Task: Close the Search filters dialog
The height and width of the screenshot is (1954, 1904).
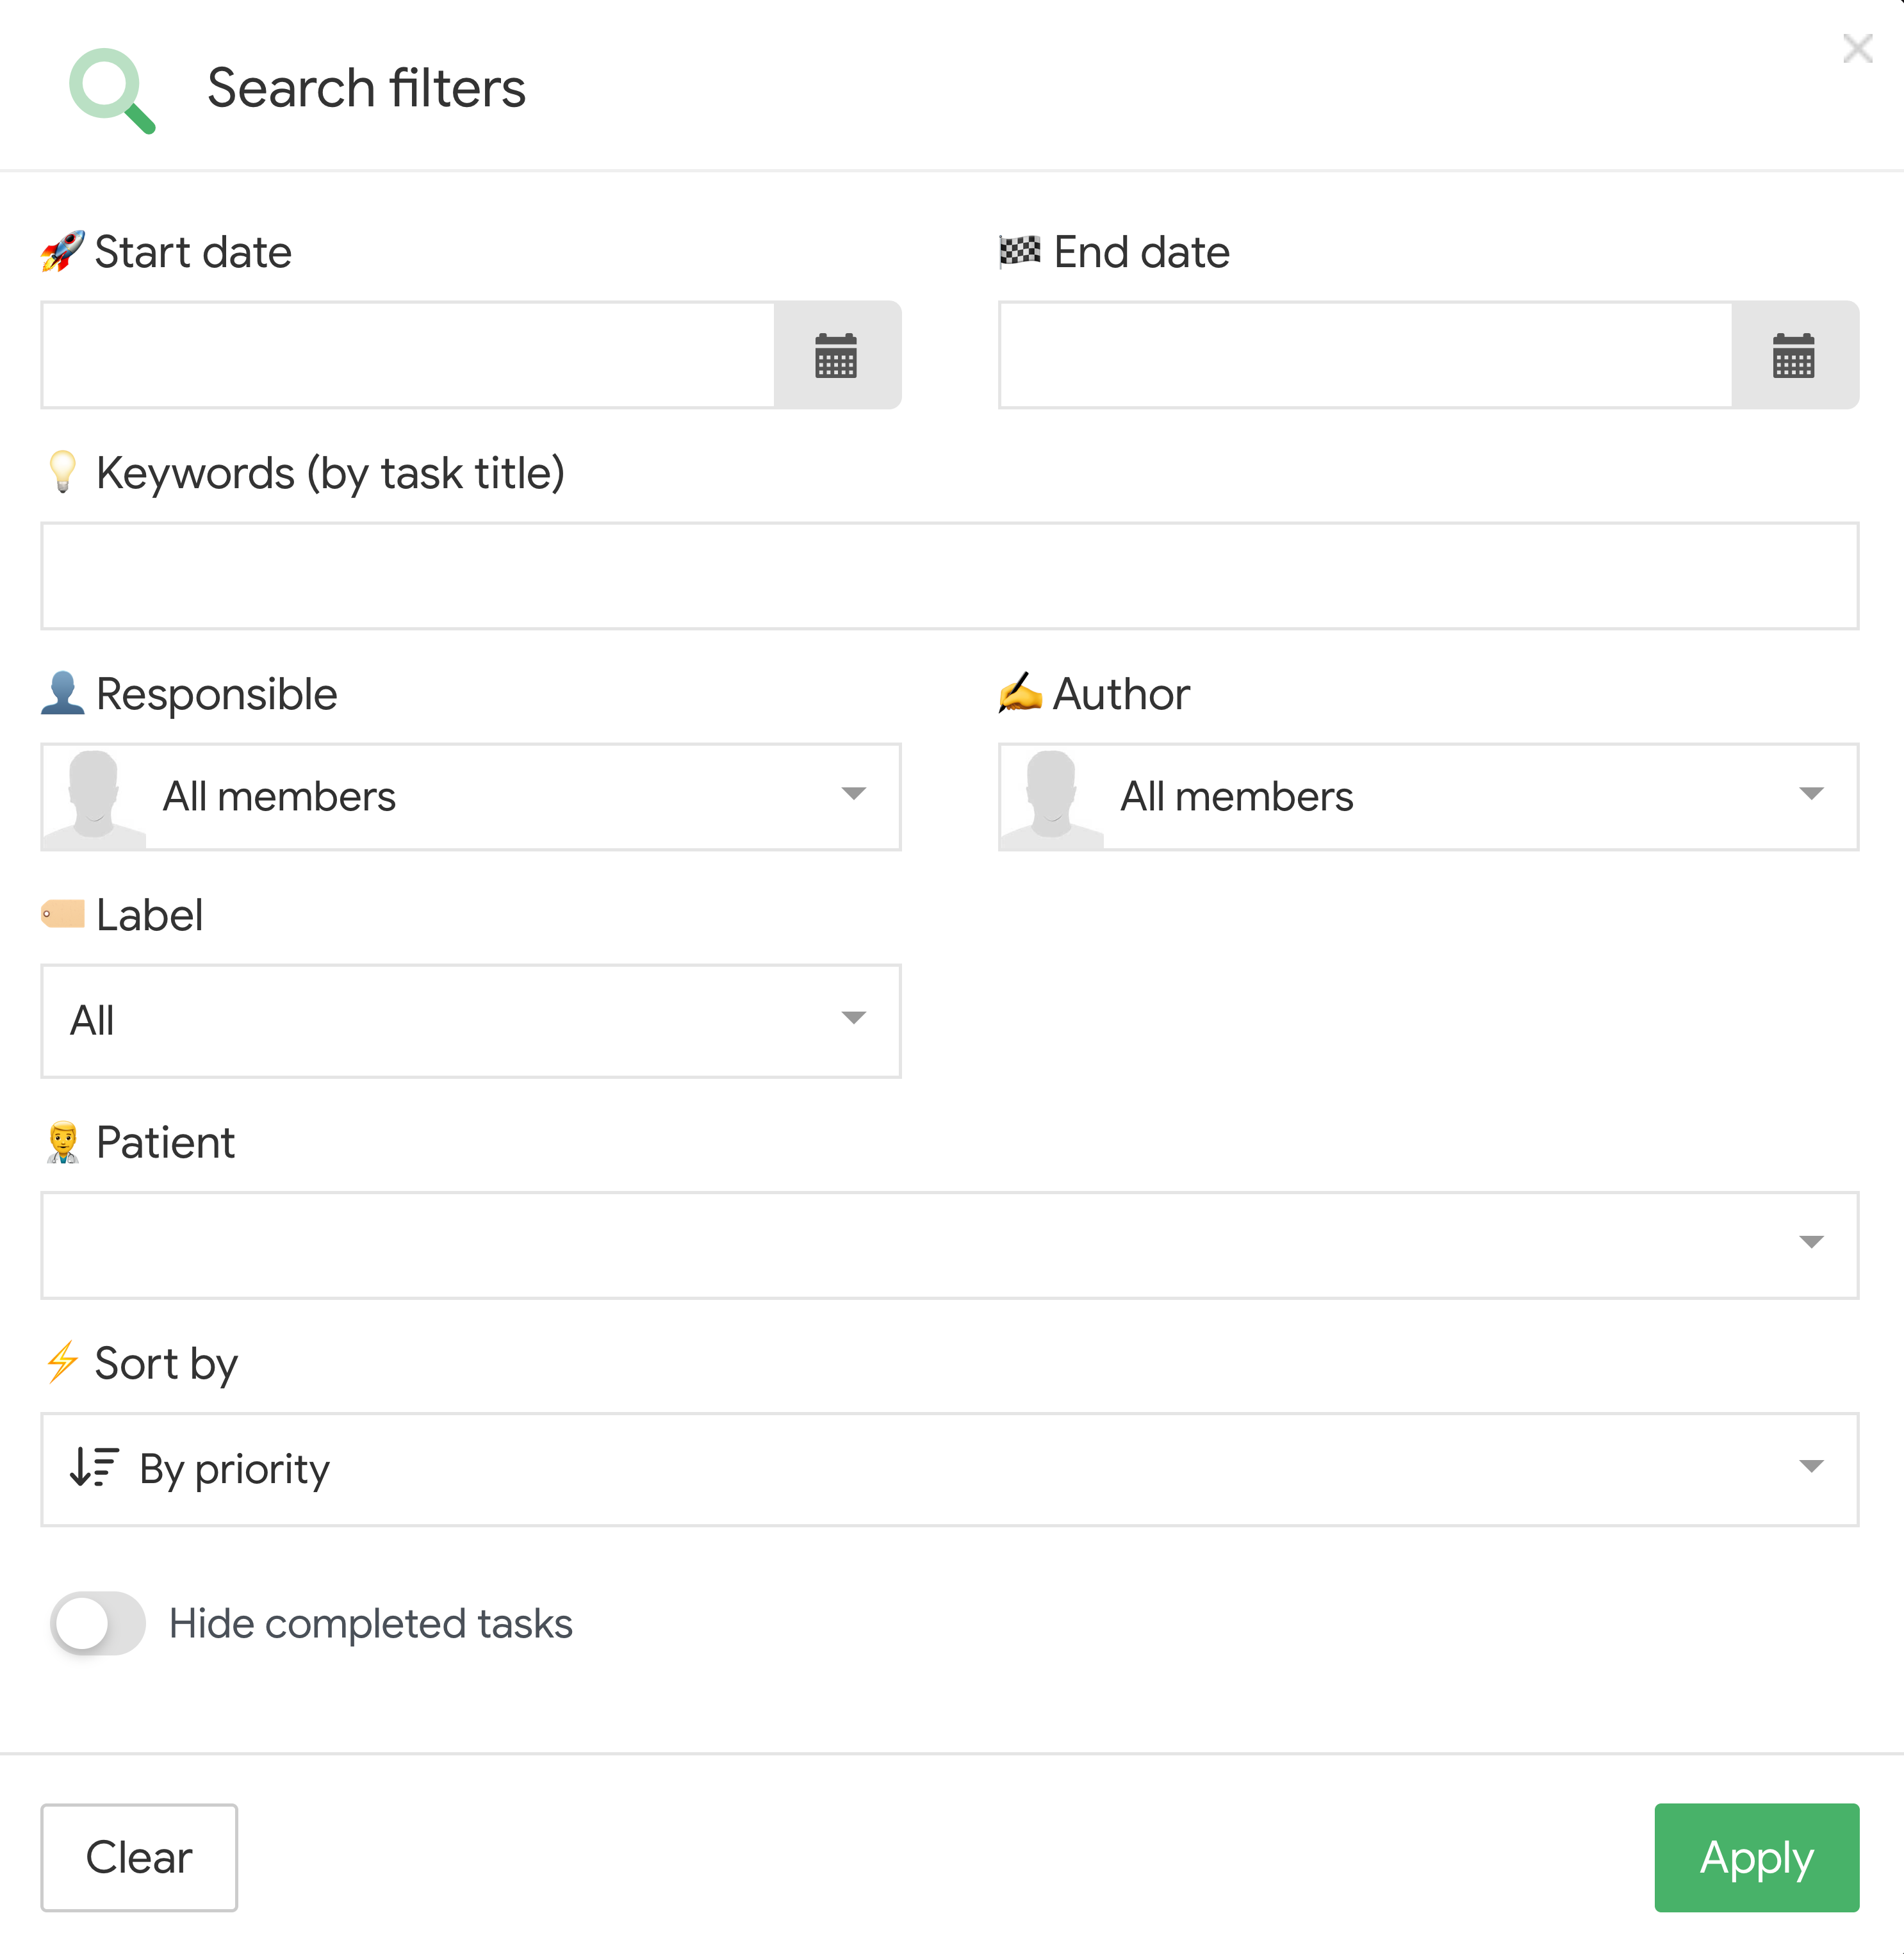Action: (x=1857, y=48)
